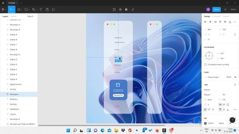Open type details three-dot menu

coord(235,109)
